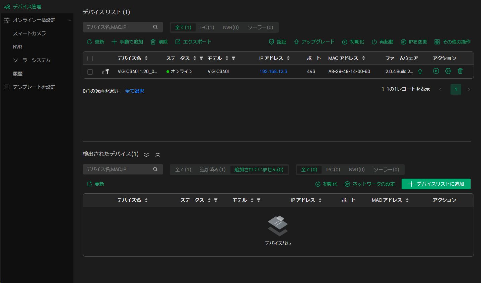Click the search magnifier in the device list search box
Image resolution: width=481 pixels, height=283 pixels.
point(155,27)
